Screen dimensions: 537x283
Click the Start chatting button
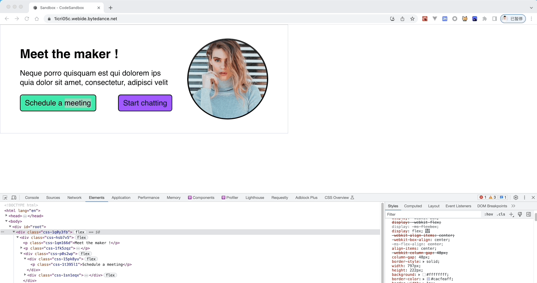pos(145,103)
